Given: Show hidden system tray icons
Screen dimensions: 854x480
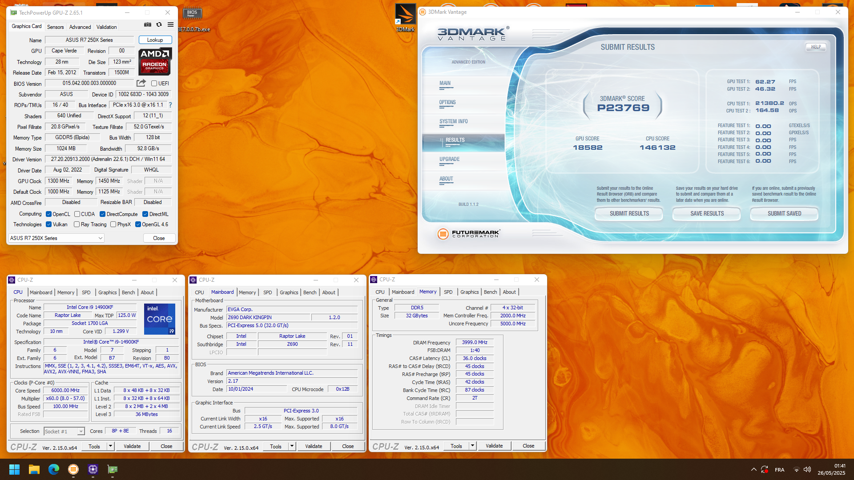Looking at the screenshot, I should pyautogui.click(x=753, y=470).
